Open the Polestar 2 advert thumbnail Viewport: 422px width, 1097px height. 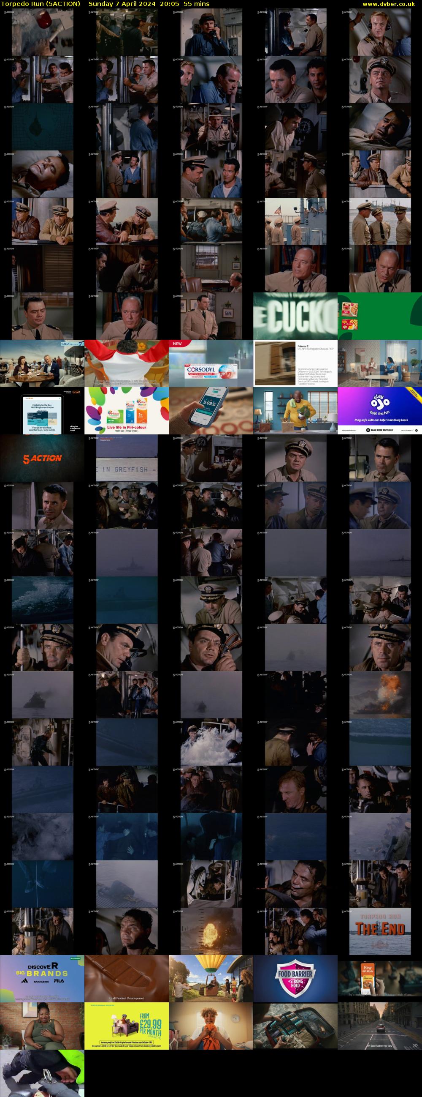296,363
